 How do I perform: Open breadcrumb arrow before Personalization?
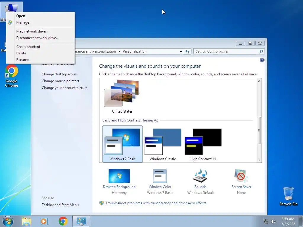(119, 51)
